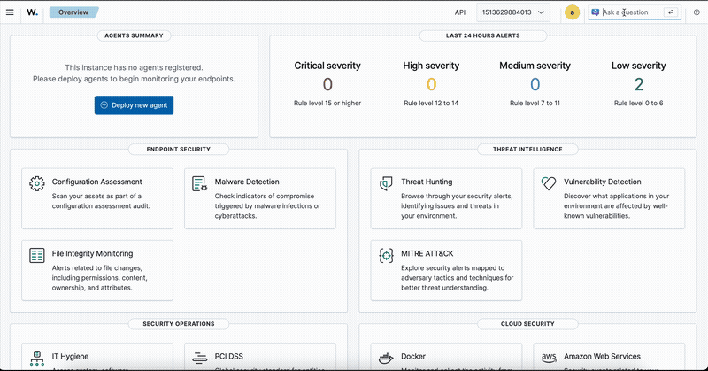Image resolution: width=708 pixels, height=371 pixels.
Task: Click Rule level 12 to 14 text
Action: tap(431, 103)
